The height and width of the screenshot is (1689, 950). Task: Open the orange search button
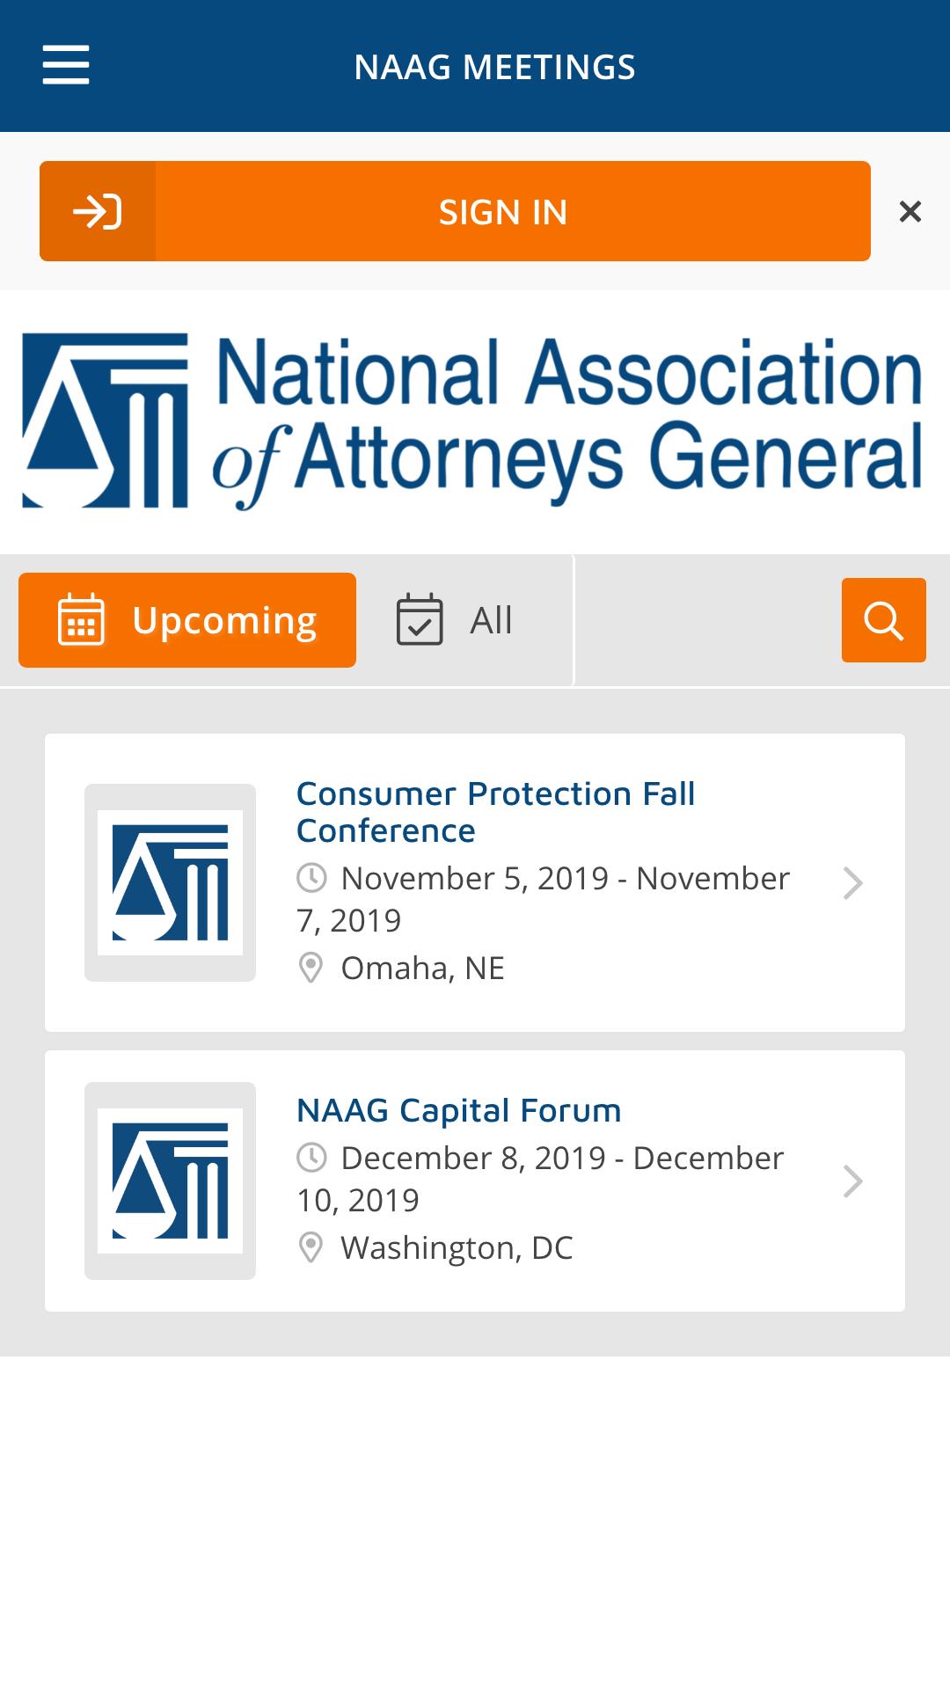coord(883,620)
